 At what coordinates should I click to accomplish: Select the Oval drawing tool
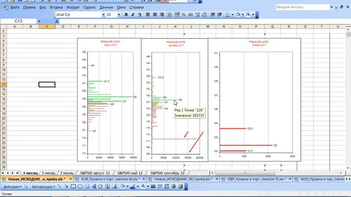(x=80, y=187)
